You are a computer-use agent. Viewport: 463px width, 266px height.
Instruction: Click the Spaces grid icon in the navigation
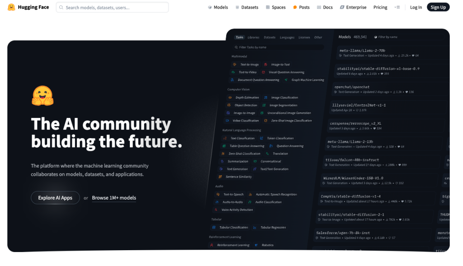click(268, 7)
